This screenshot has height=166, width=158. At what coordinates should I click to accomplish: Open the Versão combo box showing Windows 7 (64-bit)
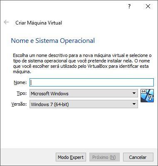pos(84,104)
